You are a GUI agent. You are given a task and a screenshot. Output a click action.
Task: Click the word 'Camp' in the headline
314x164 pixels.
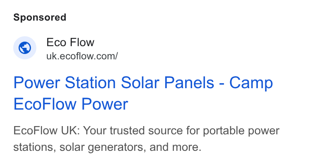[x=251, y=83]
